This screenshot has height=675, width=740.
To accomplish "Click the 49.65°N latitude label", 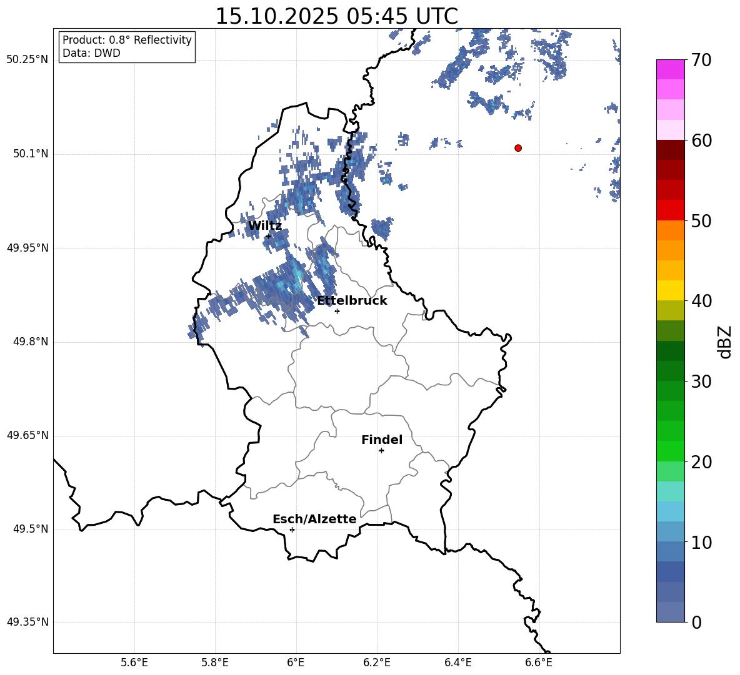I will coord(27,435).
